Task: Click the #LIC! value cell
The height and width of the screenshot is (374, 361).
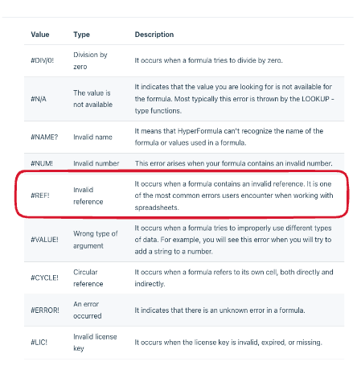Action: [39, 343]
